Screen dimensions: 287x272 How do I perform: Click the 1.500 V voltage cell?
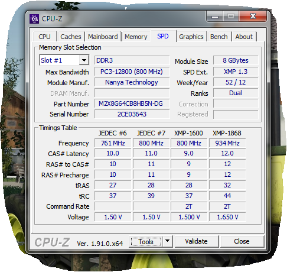click(x=189, y=217)
